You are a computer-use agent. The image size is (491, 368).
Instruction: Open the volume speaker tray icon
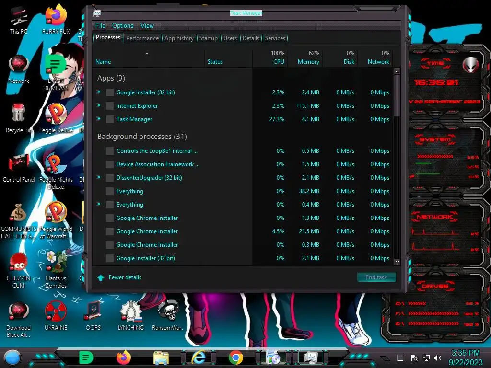438,357
